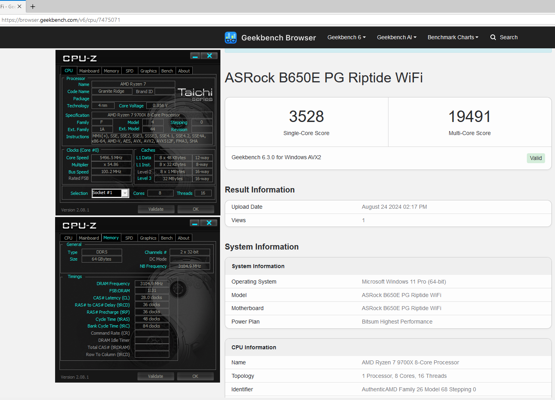555x400 pixels.
Task: Click the memory Size 64 GBytes field
Action: 102,259
